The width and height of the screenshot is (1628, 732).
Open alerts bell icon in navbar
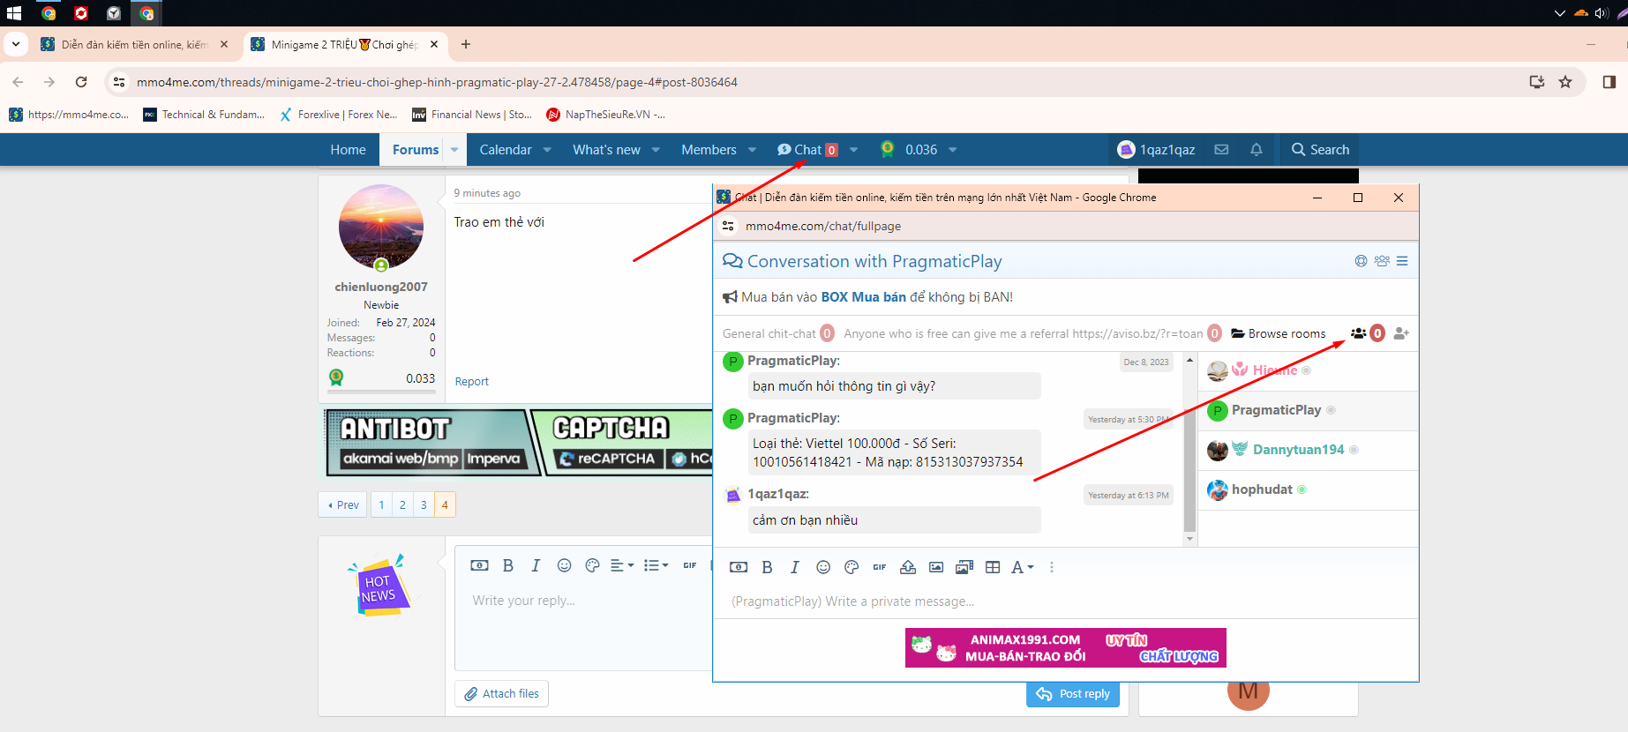1257,150
